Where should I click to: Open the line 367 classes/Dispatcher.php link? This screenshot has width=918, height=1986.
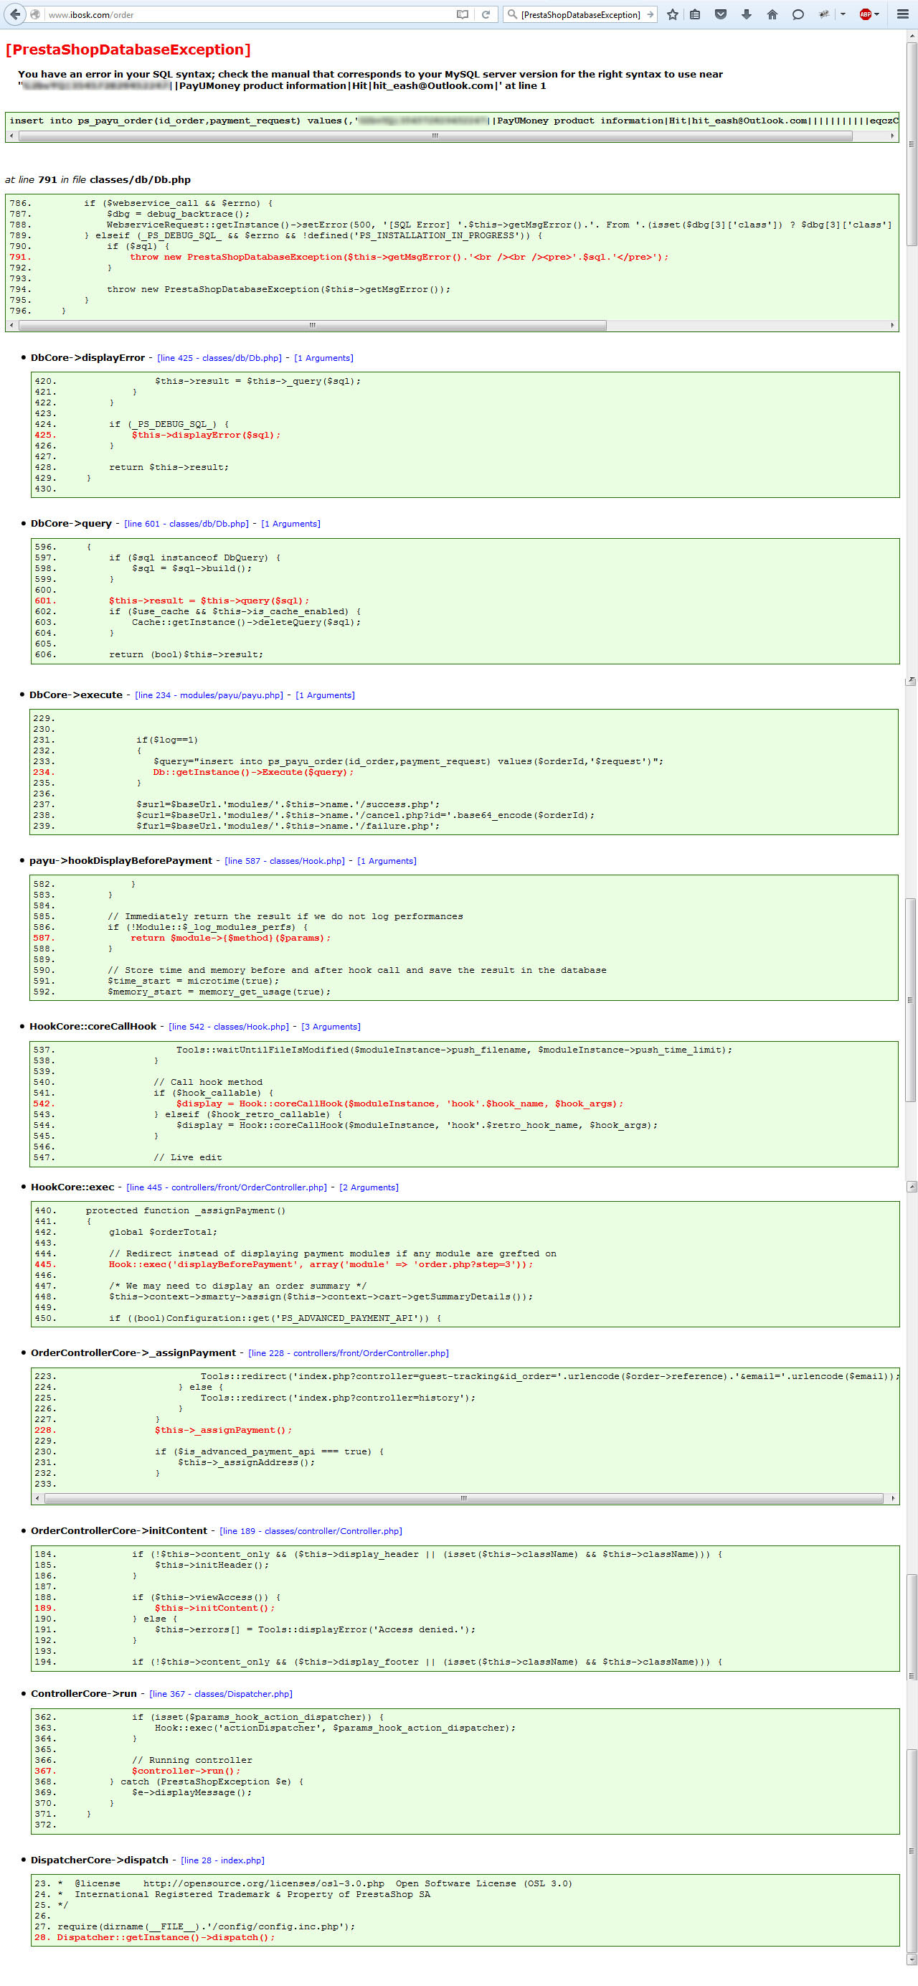point(221,1694)
